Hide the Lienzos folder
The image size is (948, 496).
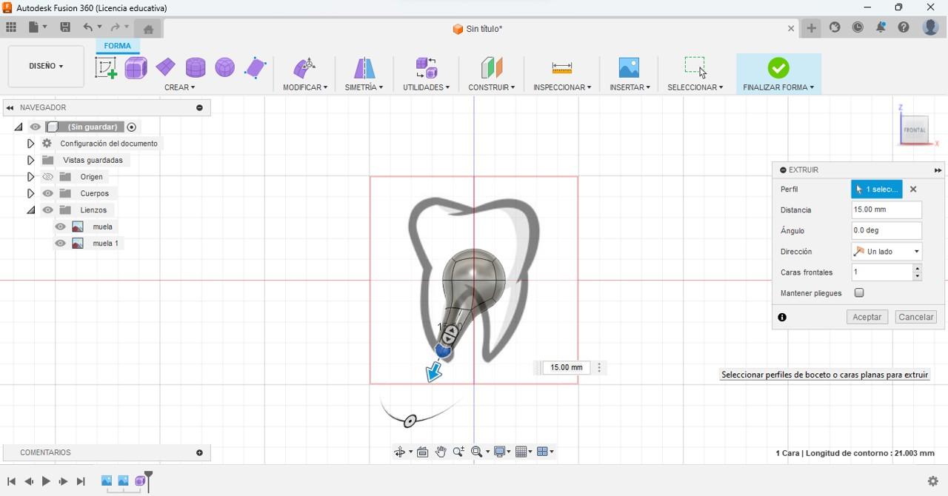pyautogui.click(x=48, y=210)
